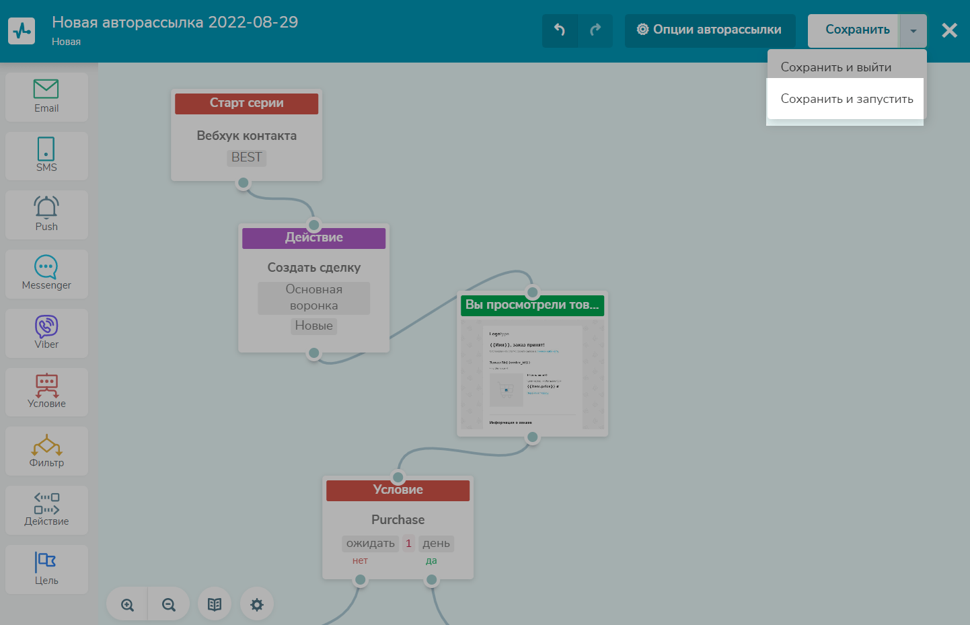Click the Новая status under the title

66,42
